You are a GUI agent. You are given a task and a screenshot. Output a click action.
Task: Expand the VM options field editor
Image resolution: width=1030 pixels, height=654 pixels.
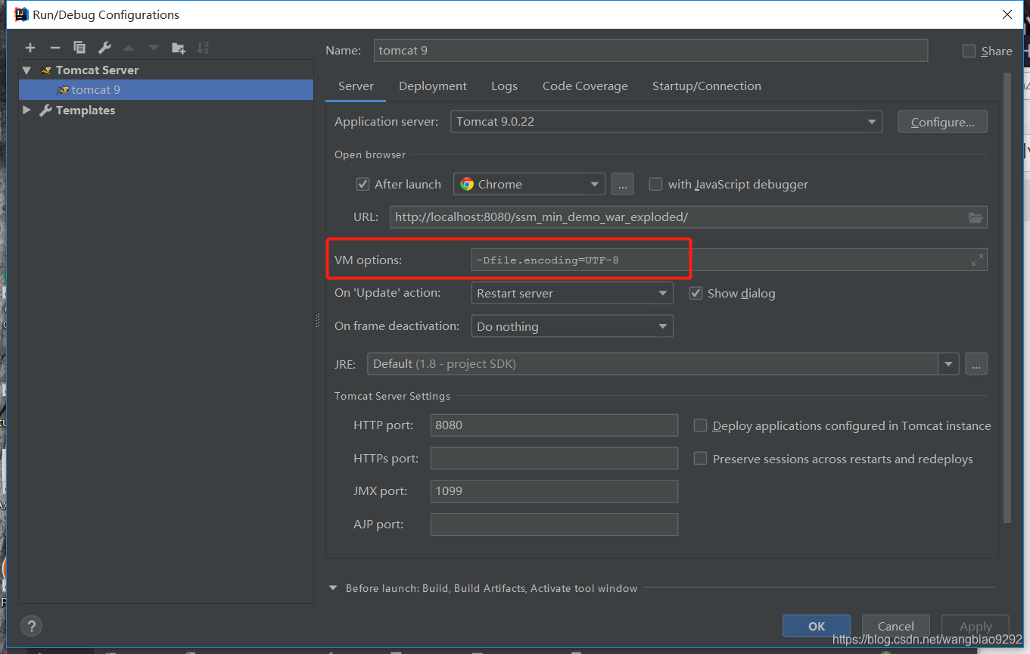tap(977, 260)
